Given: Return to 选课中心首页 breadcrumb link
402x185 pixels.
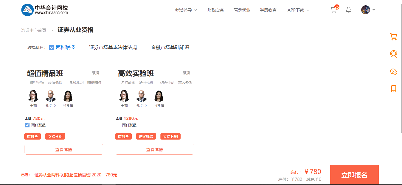Looking at the screenshot, I should 33,30.
